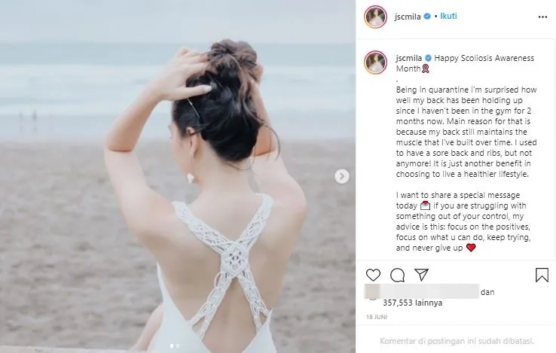The image size is (556, 353).
Task: Like the post with the heart icon
Action: click(373, 275)
